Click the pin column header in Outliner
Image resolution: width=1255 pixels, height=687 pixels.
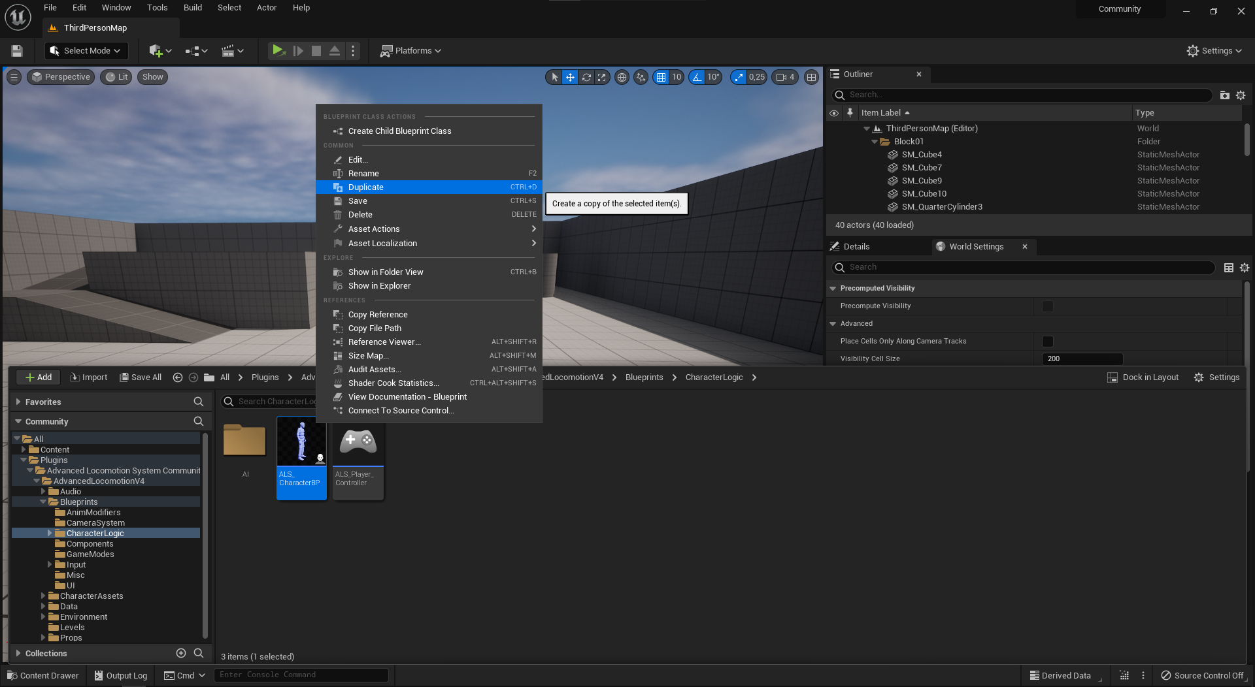(x=850, y=113)
